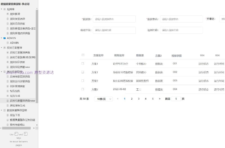
Task: Focus the 规则名称 input field
Action: point(181,30)
